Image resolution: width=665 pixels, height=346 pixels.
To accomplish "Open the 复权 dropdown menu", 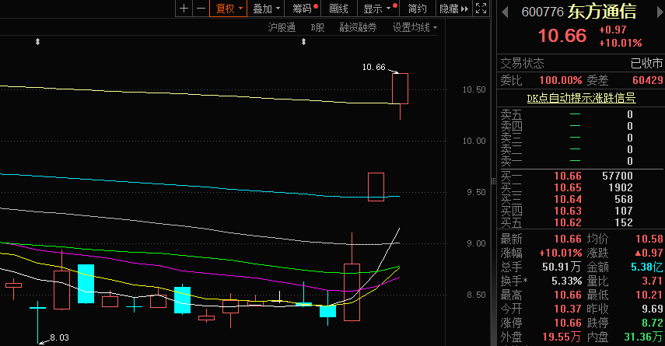I will click(229, 9).
